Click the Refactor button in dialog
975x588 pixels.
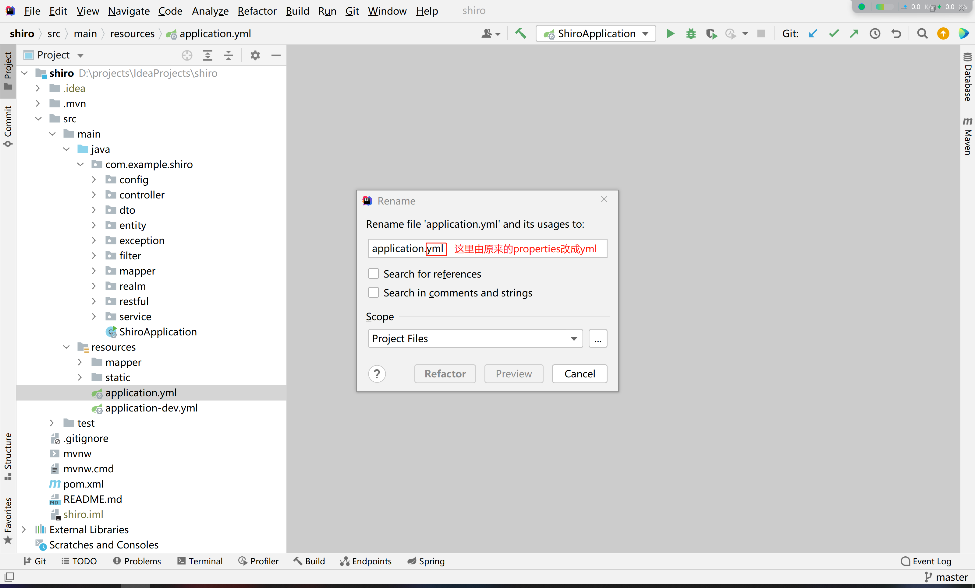(x=445, y=373)
